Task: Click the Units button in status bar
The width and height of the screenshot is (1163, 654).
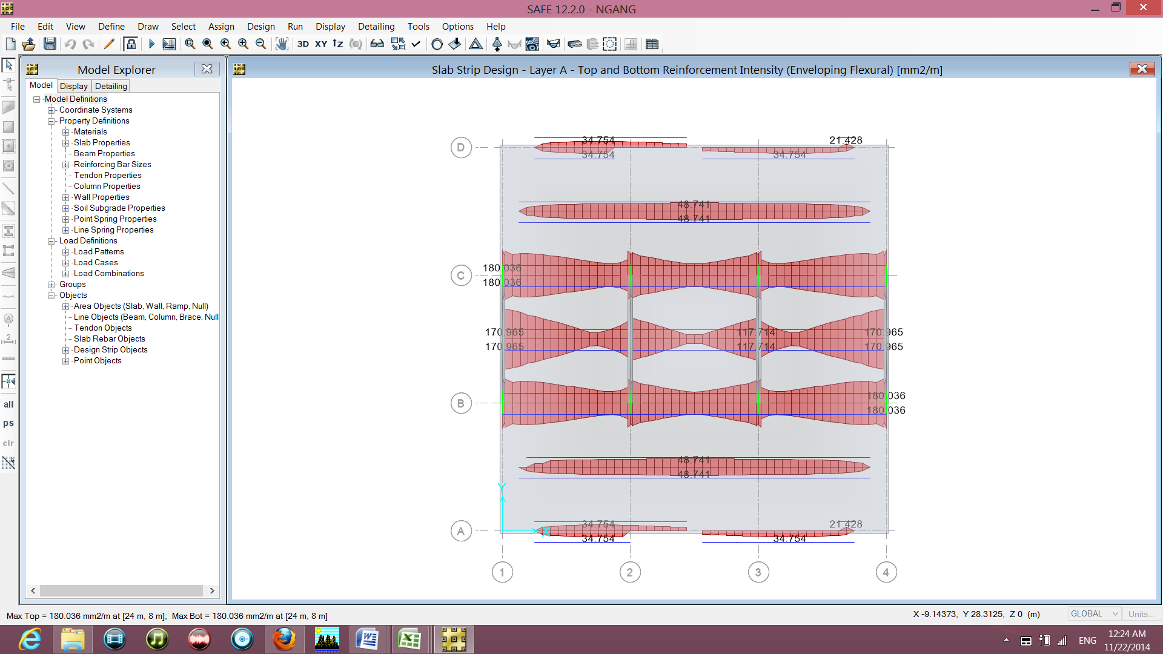Action: click(x=1141, y=614)
